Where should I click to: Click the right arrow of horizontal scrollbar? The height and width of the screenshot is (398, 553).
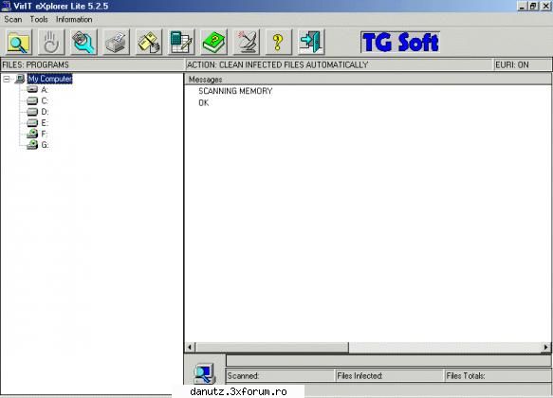546,347
